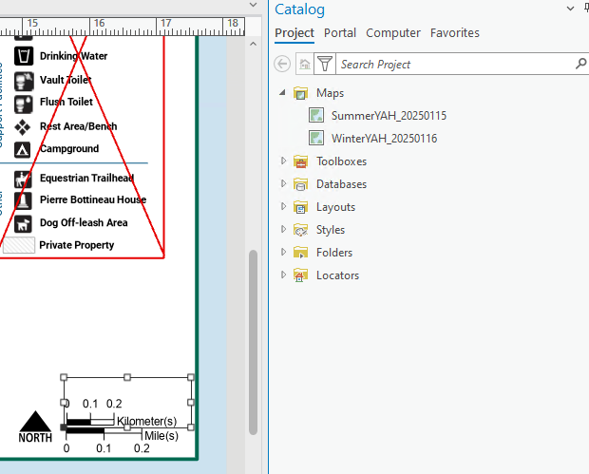The height and width of the screenshot is (474, 589).
Task: Click the Campground legend symbol
Action: (x=23, y=149)
